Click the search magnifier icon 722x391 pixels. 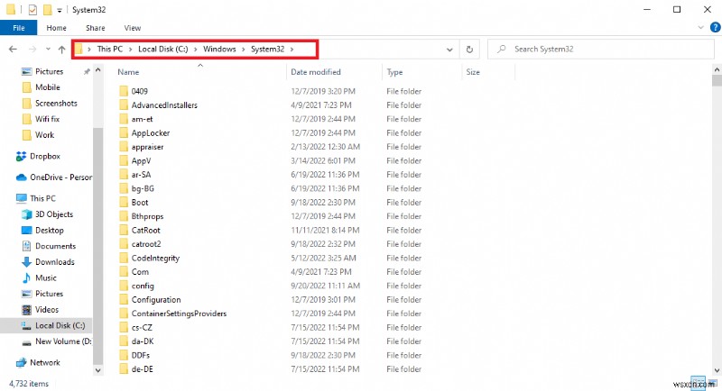(x=502, y=49)
